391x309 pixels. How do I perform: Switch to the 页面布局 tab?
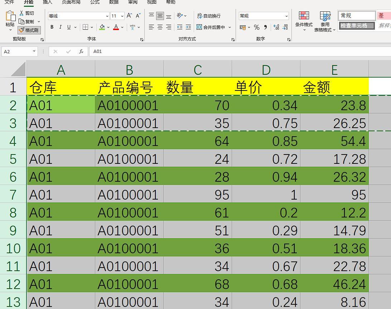(x=71, y=2)
